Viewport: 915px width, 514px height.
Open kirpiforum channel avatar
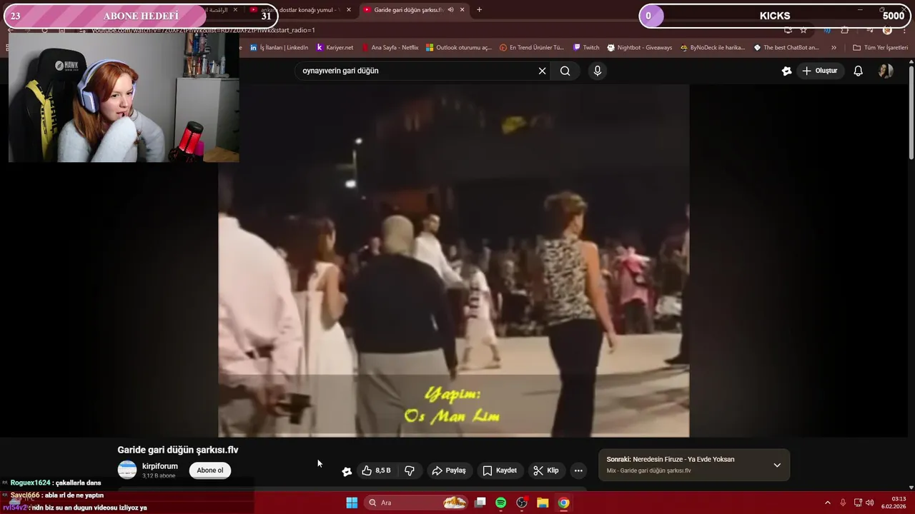(x=127, y=470)
